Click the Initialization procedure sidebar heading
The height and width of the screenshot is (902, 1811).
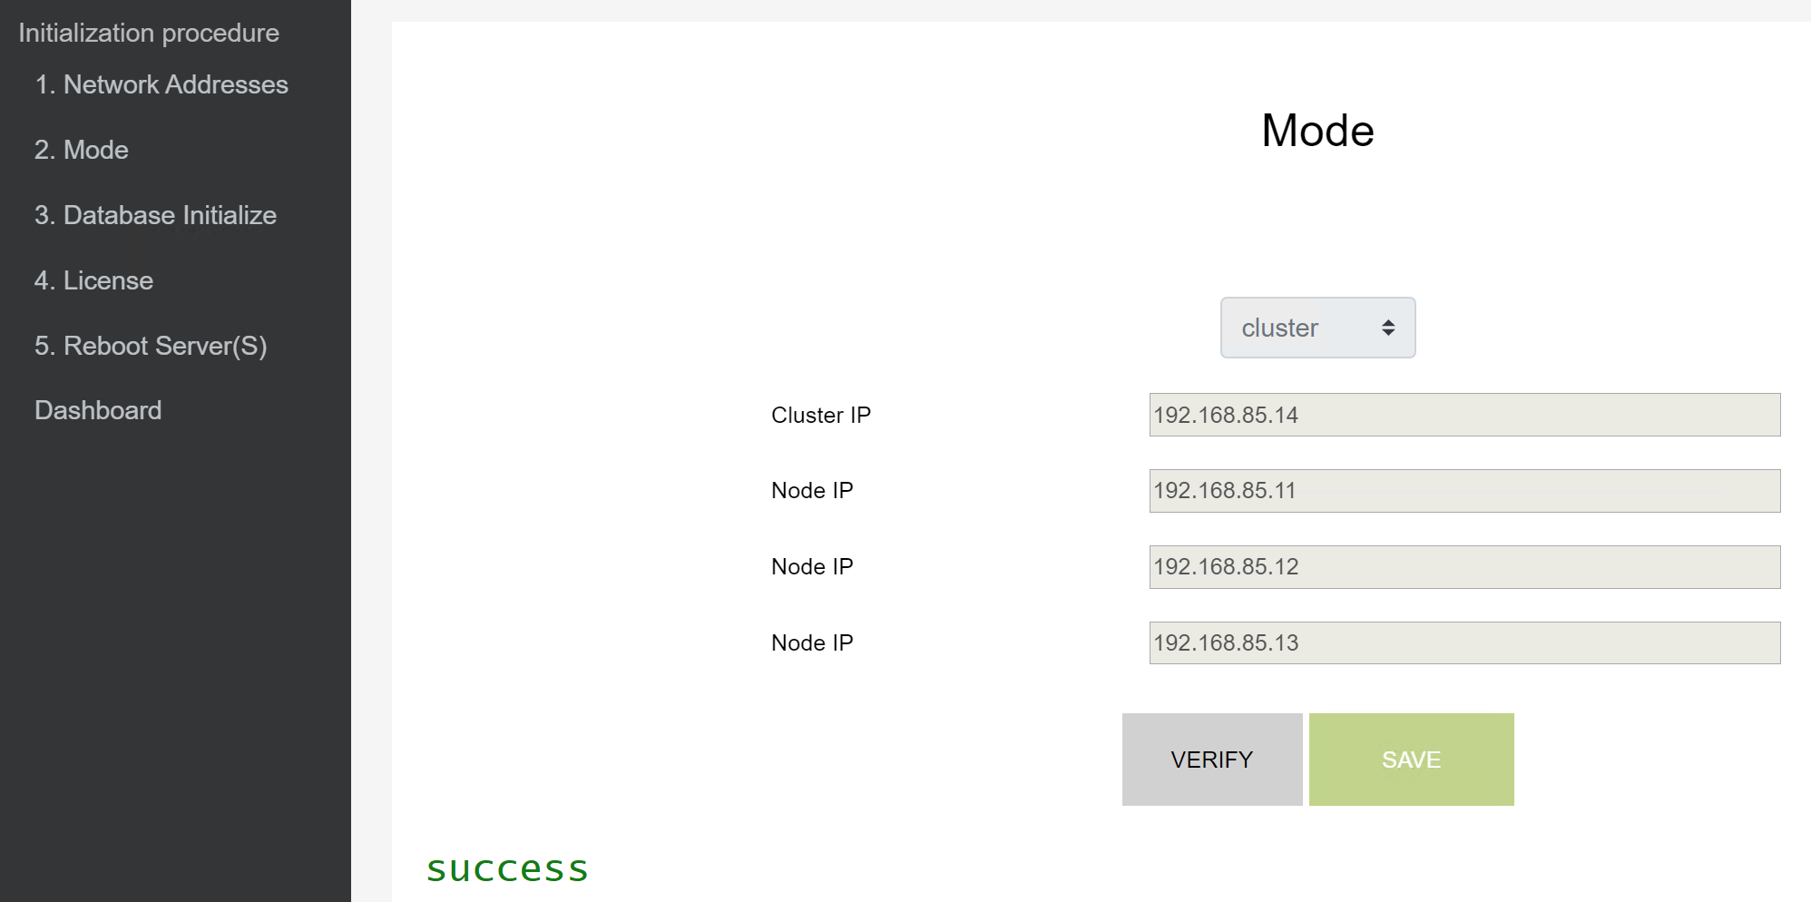coord(149,33)
